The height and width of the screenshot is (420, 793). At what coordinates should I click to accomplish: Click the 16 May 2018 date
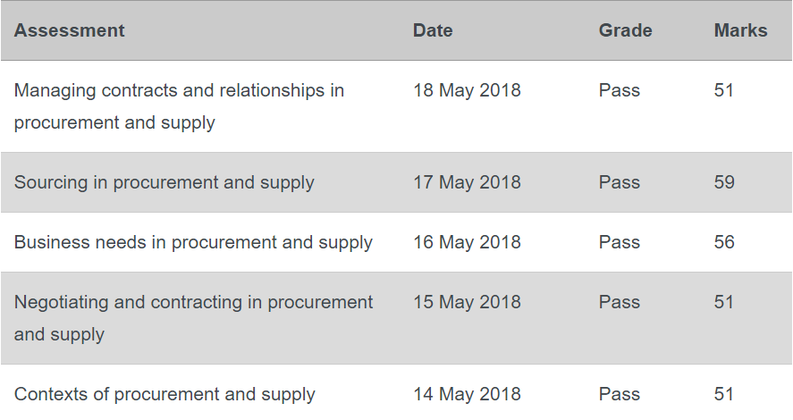click(467, 242)
